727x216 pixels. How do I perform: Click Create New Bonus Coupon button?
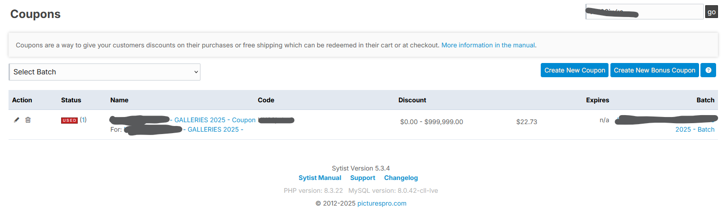pyautogui.click(x=654, y=70)
